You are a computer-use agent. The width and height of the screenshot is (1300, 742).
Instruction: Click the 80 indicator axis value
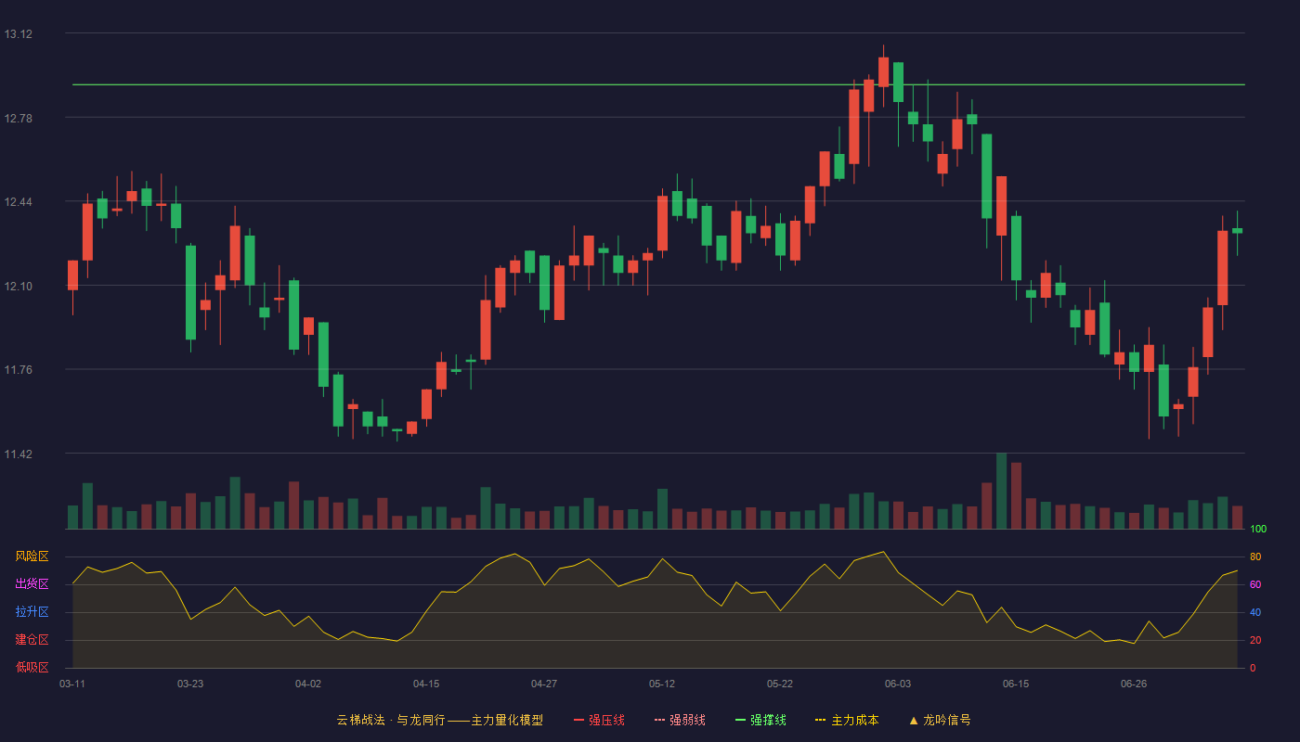pyautogui.click(x=1255, y=557)
